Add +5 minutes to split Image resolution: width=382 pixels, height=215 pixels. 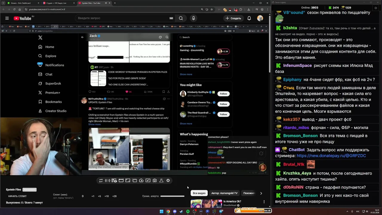(x=99, y=196)
